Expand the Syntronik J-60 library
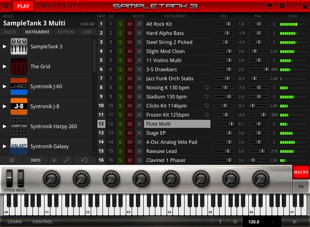 click(x=5, y=87)
